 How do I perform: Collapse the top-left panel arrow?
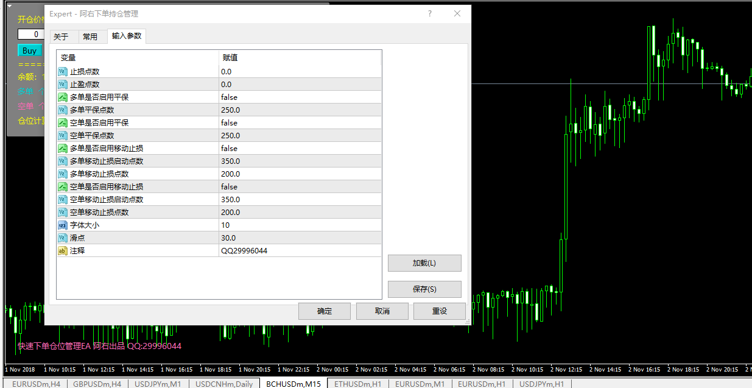pos(9,5)
